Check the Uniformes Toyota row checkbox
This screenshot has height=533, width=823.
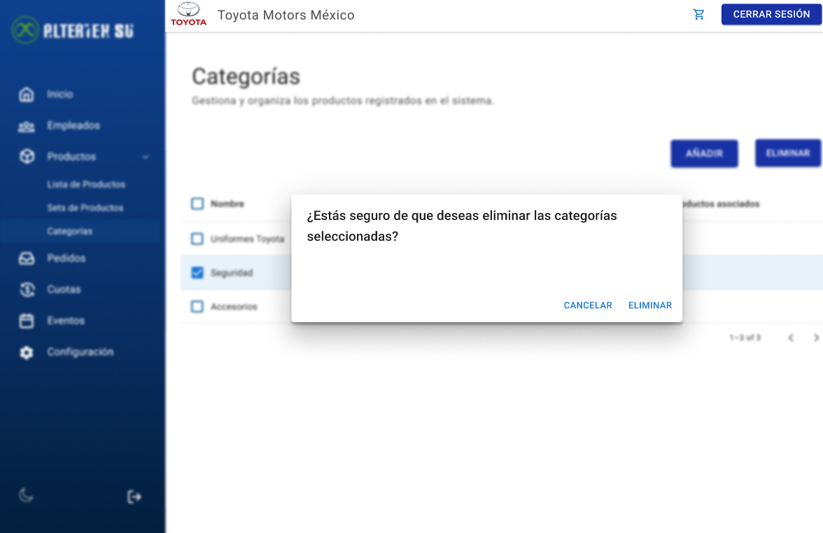coord(197,239)
